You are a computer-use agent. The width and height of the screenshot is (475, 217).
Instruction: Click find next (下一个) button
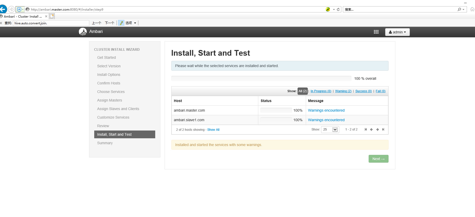110,23
